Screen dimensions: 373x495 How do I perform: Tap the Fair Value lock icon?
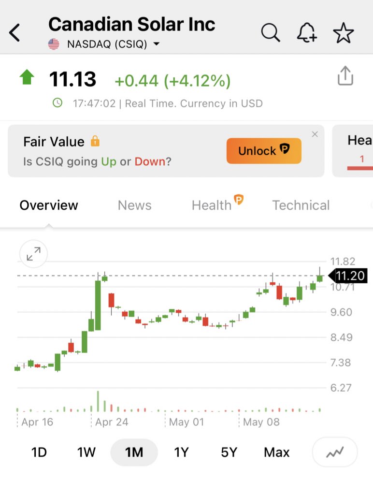click(95, 141)
